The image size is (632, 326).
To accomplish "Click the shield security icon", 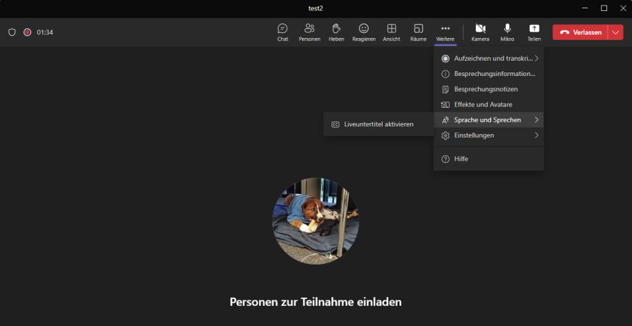I will [x=12, y=32].
